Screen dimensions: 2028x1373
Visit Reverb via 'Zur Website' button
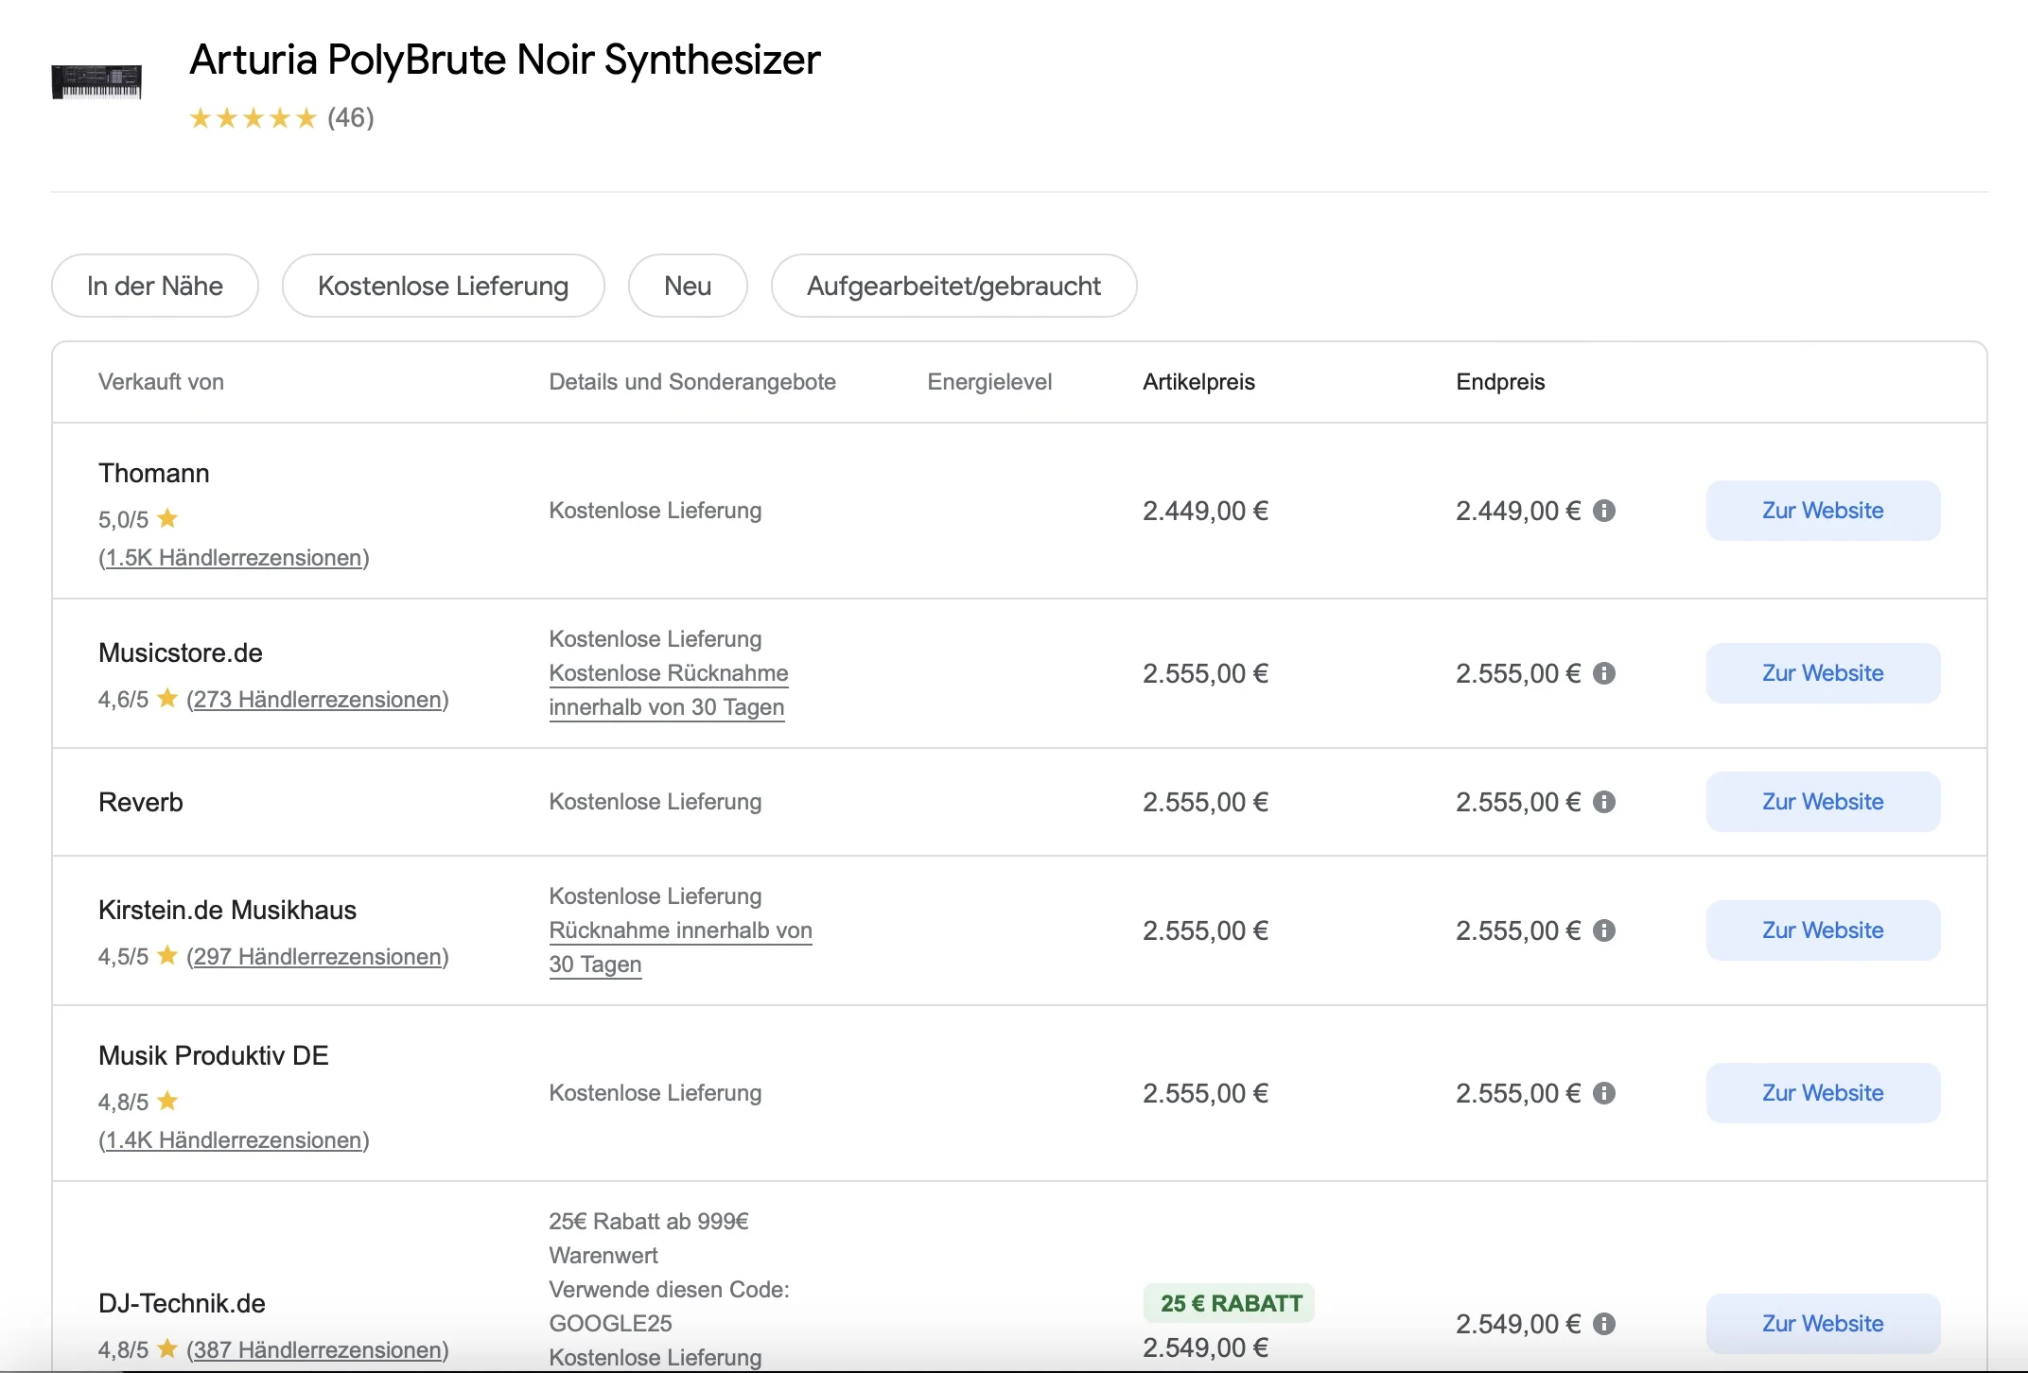(1823, 802)
